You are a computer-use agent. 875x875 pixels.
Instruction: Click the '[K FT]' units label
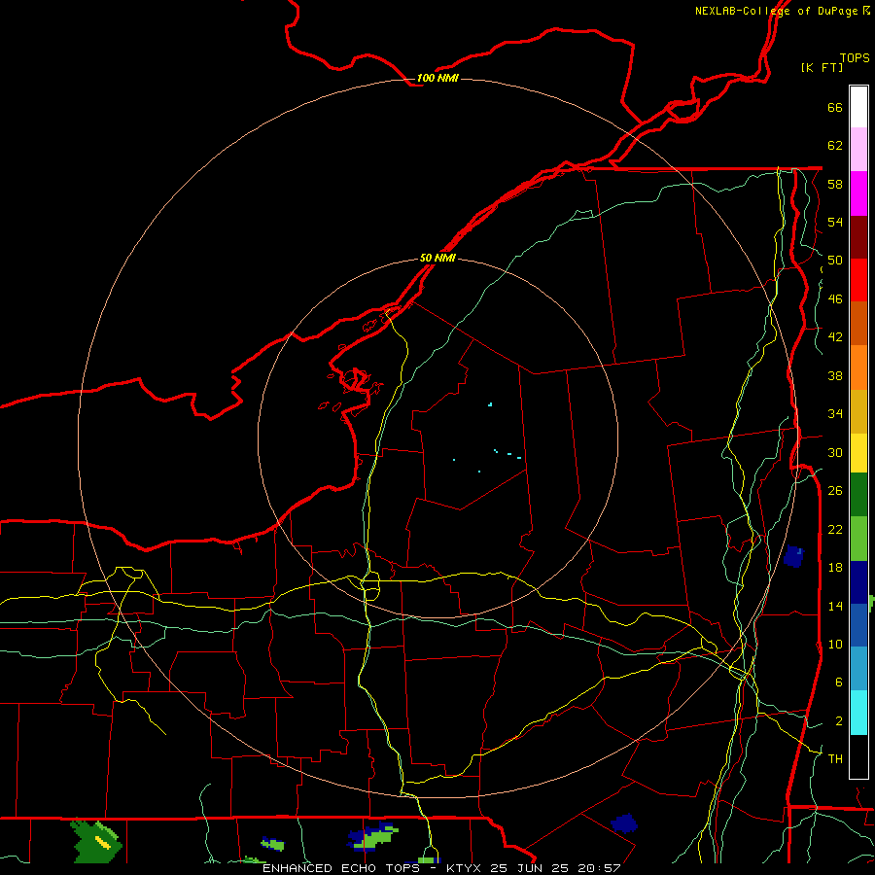(x=822, y=67)
